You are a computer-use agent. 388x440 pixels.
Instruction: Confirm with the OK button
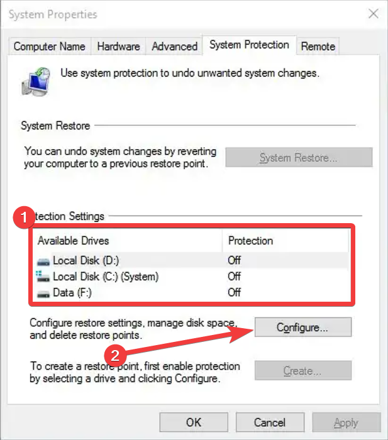[194, 422]
